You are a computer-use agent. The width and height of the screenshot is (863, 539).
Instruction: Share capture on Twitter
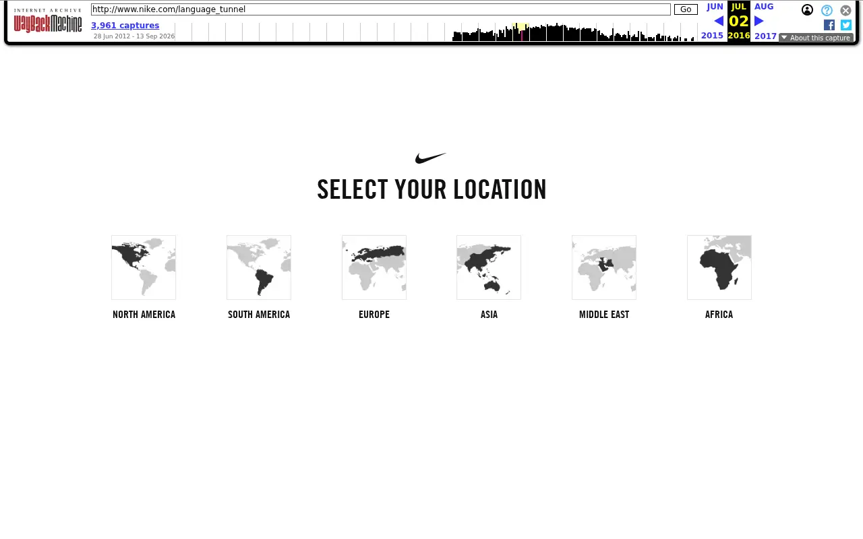click(846, 25)
